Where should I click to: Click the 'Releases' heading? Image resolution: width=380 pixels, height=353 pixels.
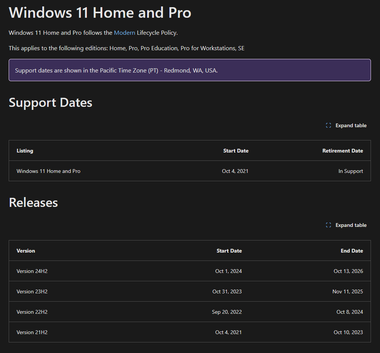[33, 202]
